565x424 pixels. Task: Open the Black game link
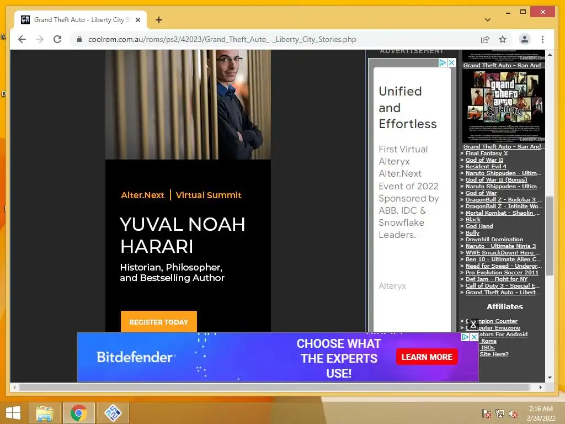473,219
